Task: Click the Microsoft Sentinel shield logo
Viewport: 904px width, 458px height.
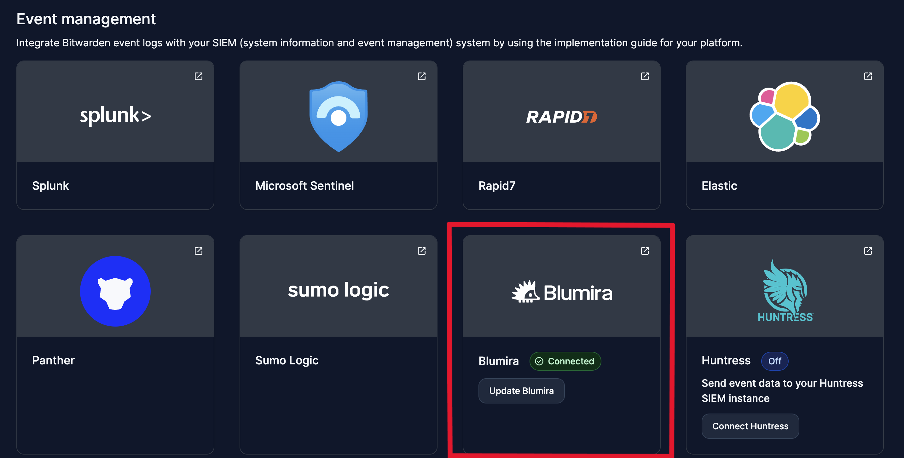Action: coord(339,117)
